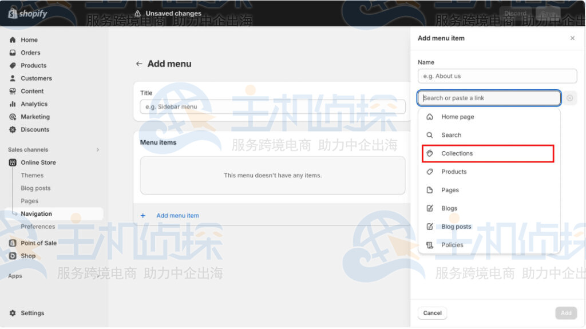This screenshot has width=586, height=329.
Task: Click the Analytics bar chart icon
Action: point(13,104)
